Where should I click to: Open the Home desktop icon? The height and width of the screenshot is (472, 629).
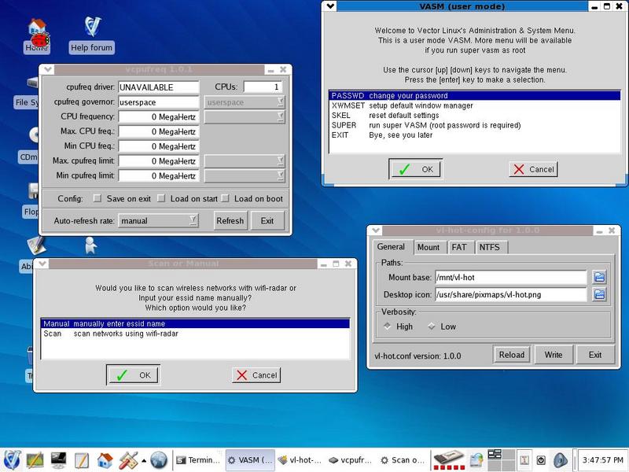[36, 33]
